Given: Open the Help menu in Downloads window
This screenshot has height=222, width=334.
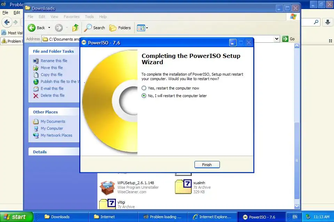Looking at the screenshot, I should 103,17.
